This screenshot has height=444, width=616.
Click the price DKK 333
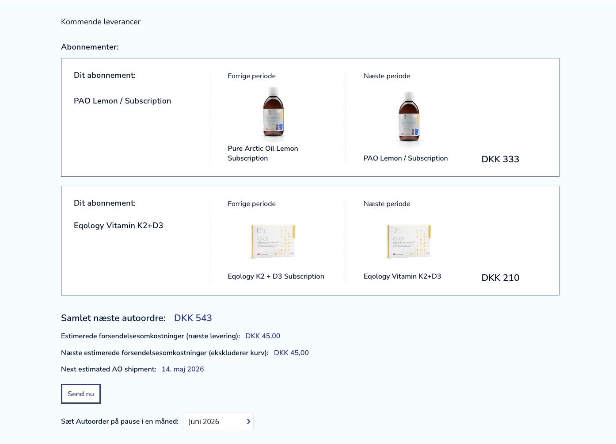pyautogui.click(x=500, y=159)
